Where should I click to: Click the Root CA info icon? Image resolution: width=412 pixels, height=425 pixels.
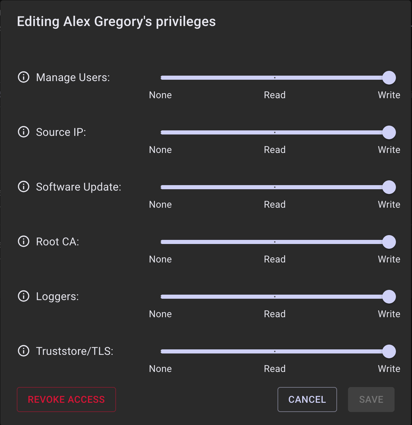tap(24, 241)
